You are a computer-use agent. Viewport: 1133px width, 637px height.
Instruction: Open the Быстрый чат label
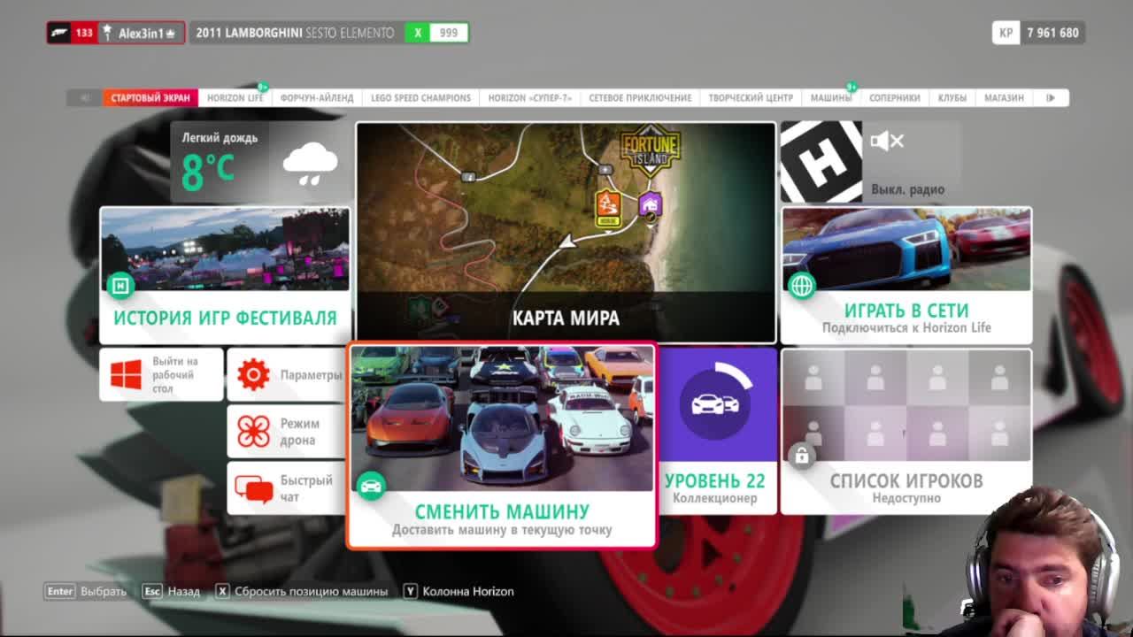(306, 488)
